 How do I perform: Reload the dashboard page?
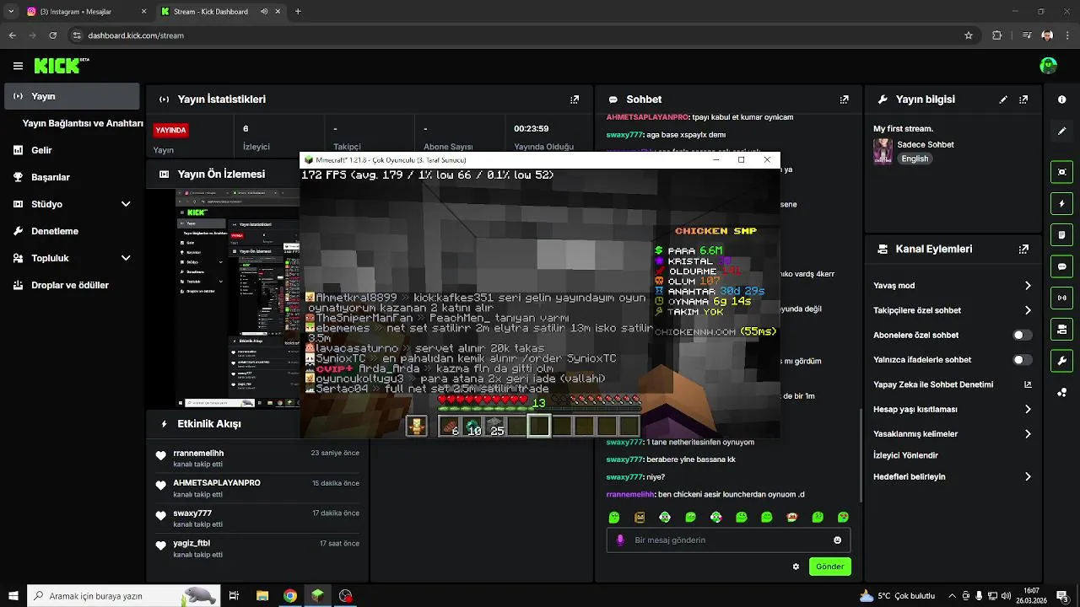[x=53, y=35]
